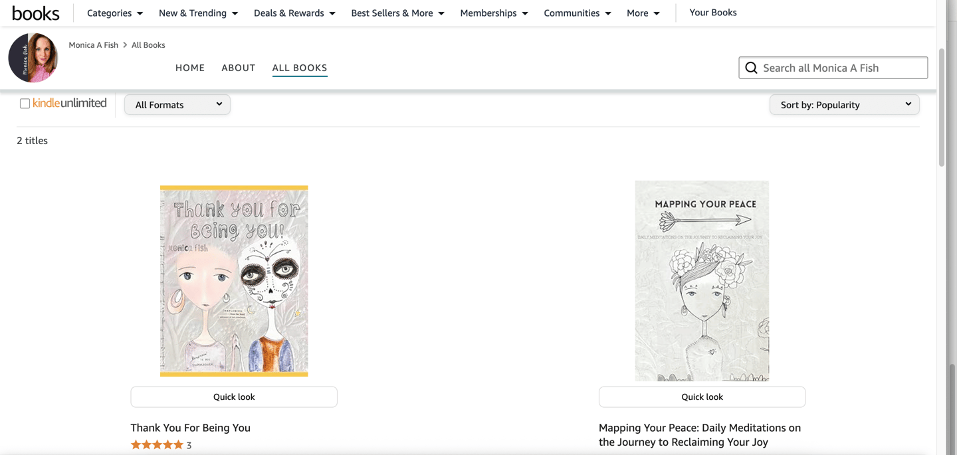
Task: Open Mapping Your Peace title link
Action: tap(700, 435)
